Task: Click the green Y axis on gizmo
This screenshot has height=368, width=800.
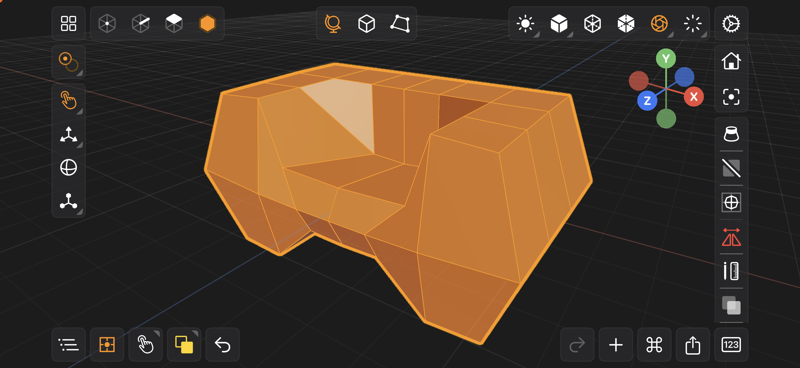Action: click(666, 58)
